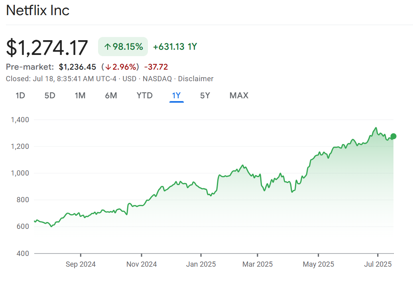Click the +631.13 1Y change text
Image resolution: width=413 pixels, height=281 pixels.
pyautogui.click(x=175, y=47)
